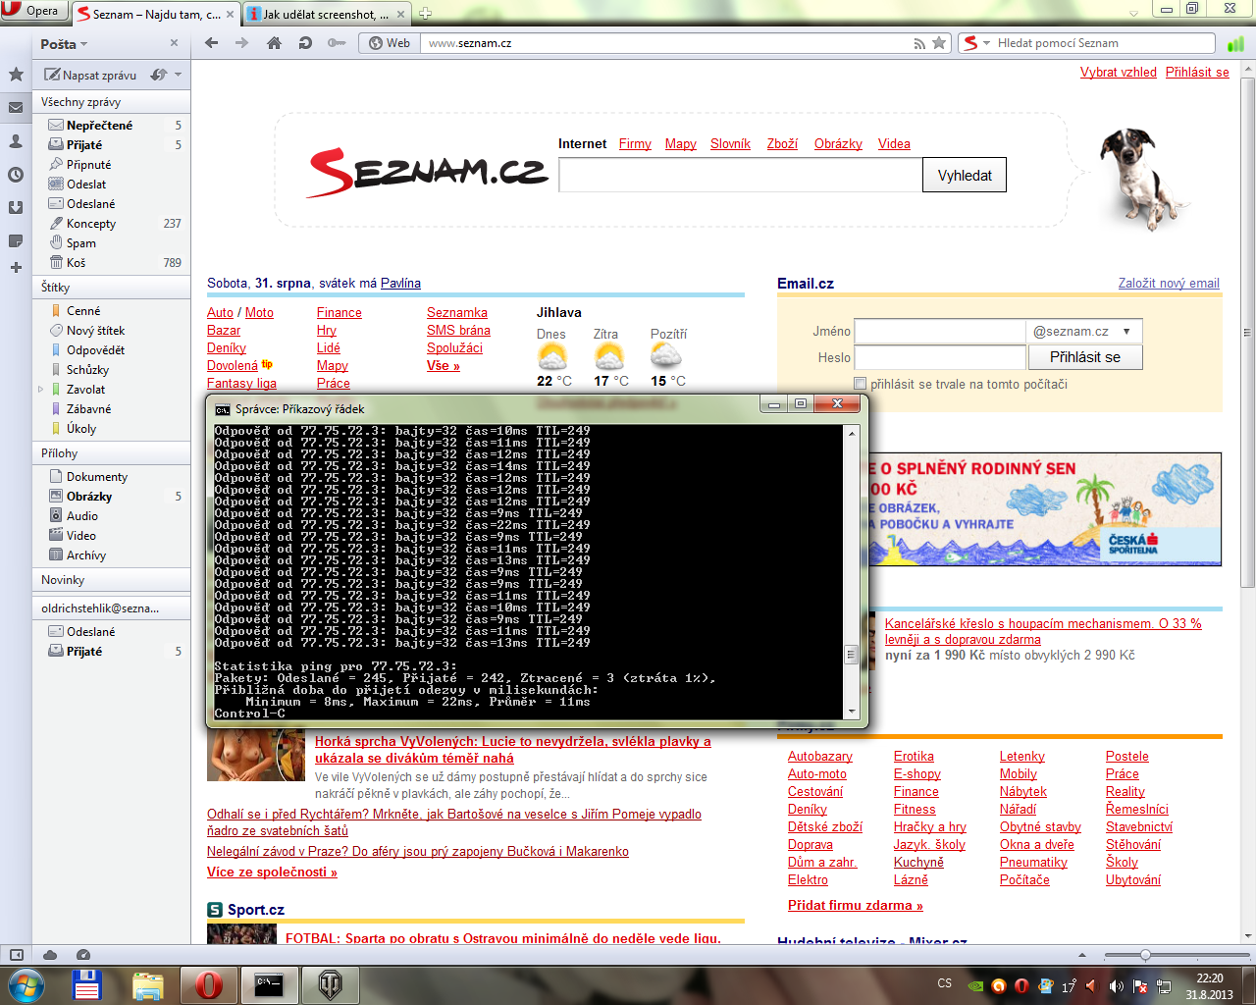Bookmark page with address bar star

[939, 43]
